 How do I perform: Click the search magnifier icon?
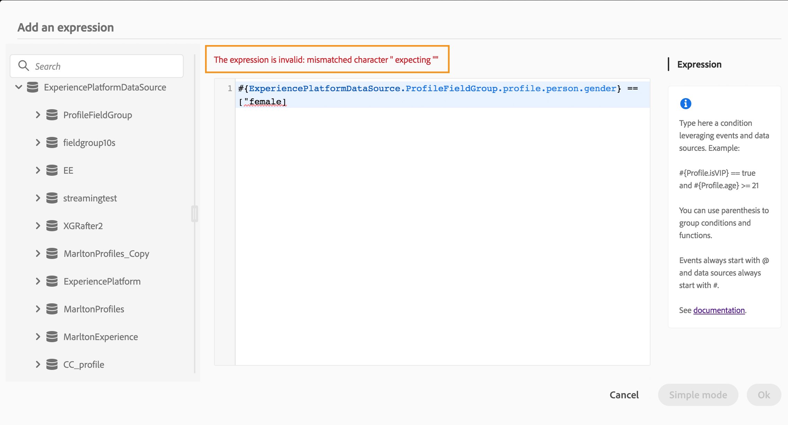(24, 66)
